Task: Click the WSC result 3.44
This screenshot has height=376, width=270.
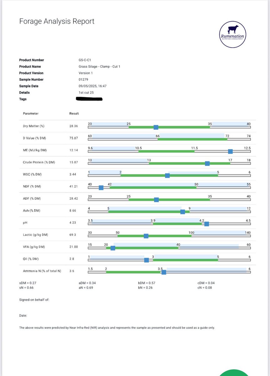Action: [73, 174]
